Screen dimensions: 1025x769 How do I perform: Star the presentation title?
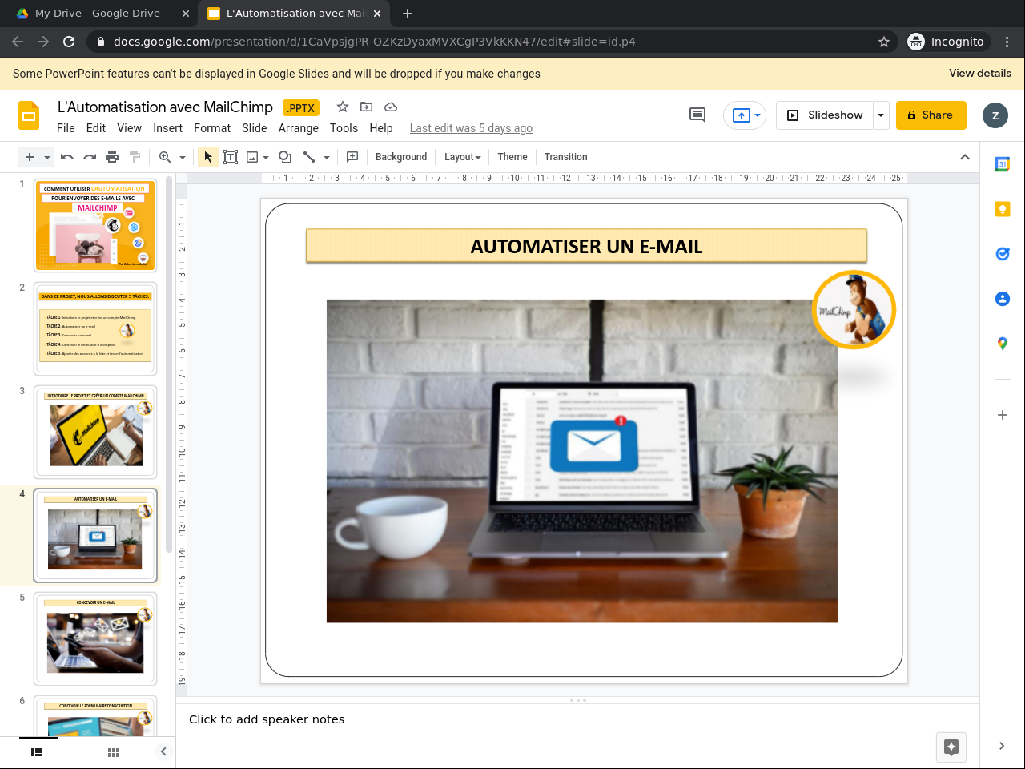(x=343, y=107)
